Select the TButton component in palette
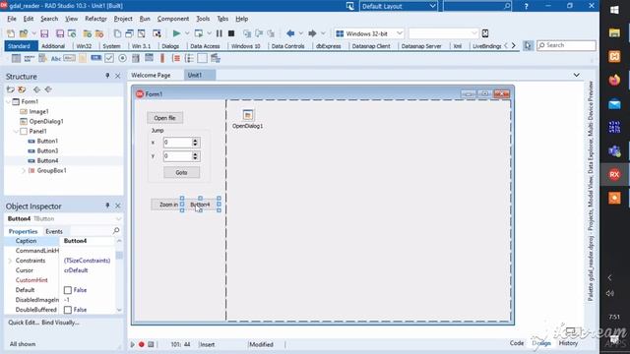The height and width of the screenshot is (354, 630). tap(95, 59)
